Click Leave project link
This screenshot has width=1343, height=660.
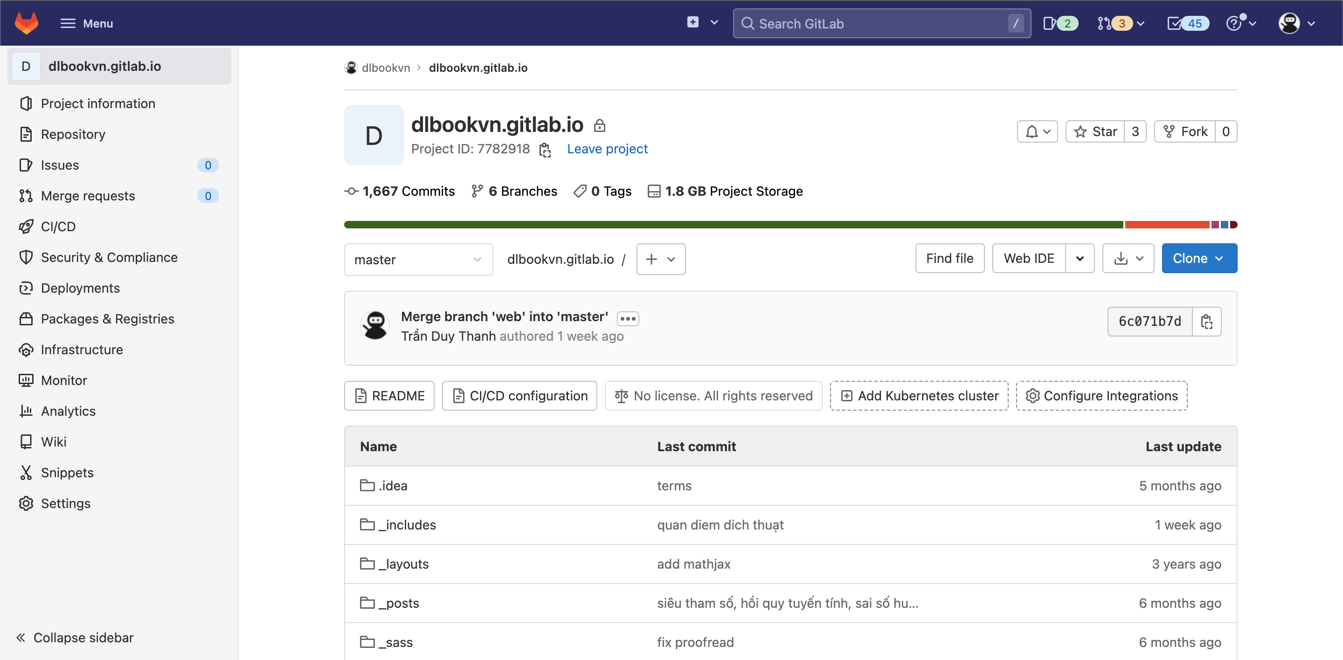[607, 149]
